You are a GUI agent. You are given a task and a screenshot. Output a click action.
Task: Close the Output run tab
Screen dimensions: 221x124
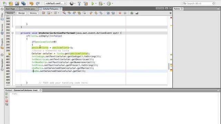coord(41,90)
